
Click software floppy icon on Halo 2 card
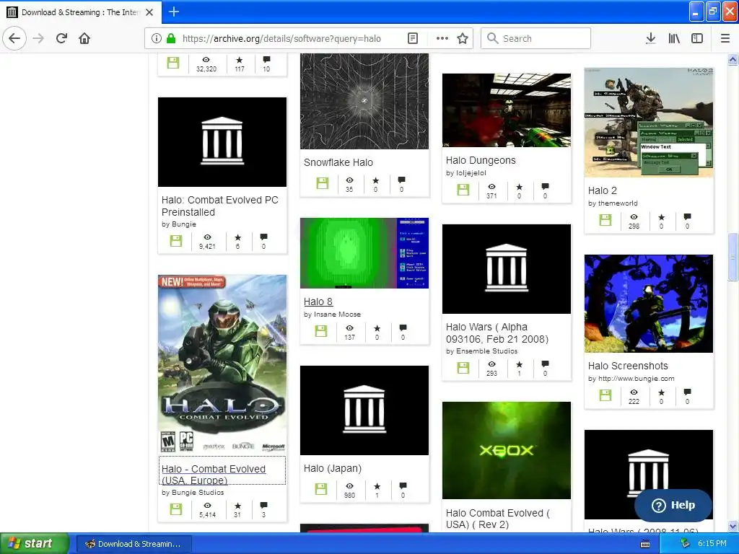point(605,220)
